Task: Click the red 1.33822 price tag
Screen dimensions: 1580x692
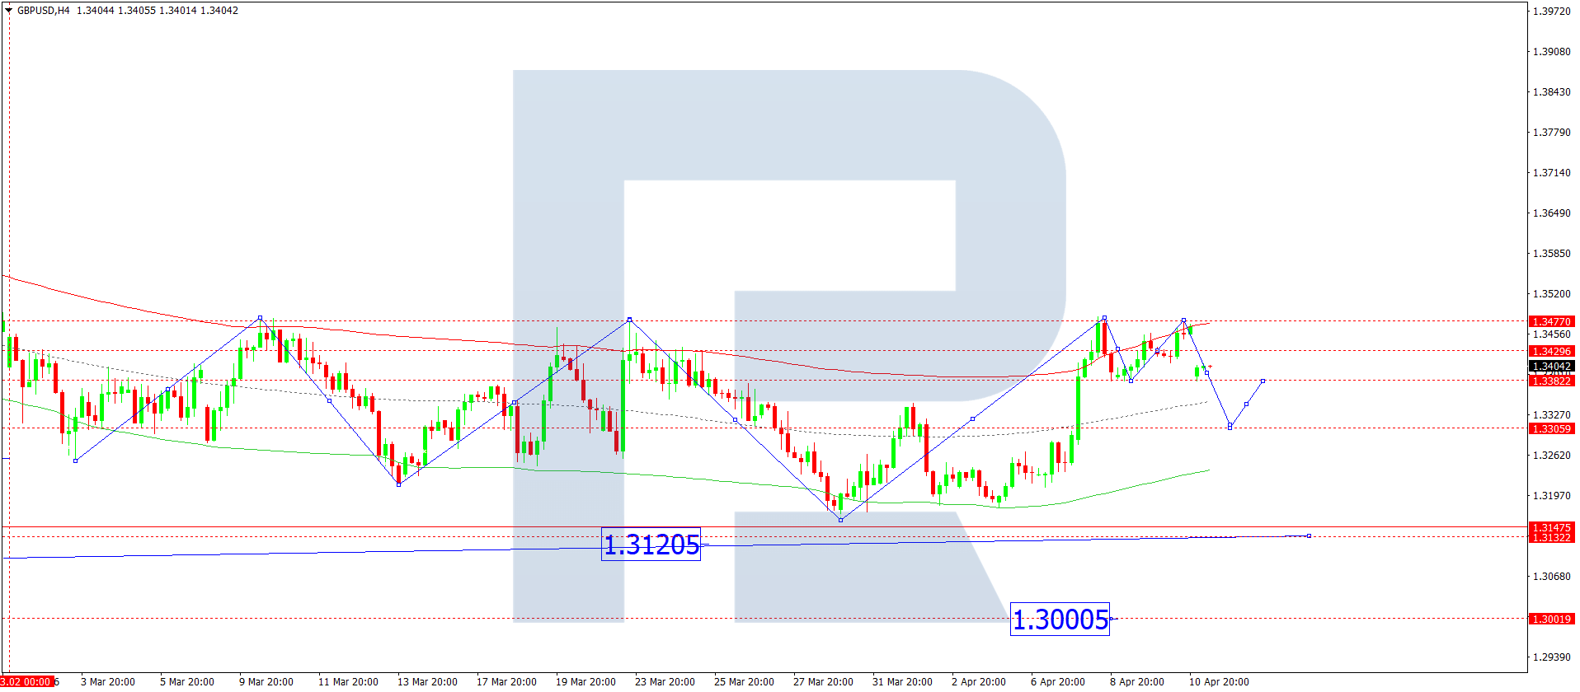Action: [x=1551, y=381]
